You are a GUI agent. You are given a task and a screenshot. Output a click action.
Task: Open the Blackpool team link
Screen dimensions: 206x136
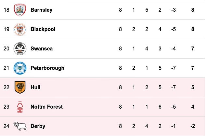click(x=43, y=29)
